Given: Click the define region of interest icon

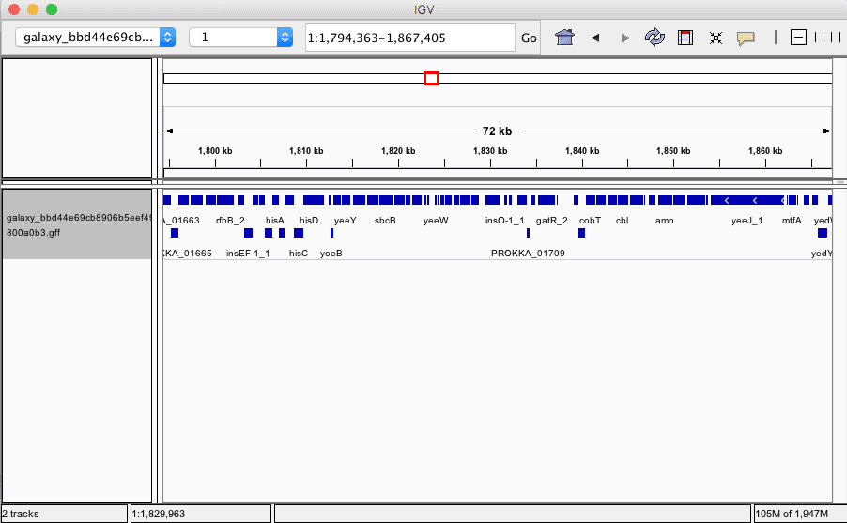Looking at the screenshot, I should [685, 38].
